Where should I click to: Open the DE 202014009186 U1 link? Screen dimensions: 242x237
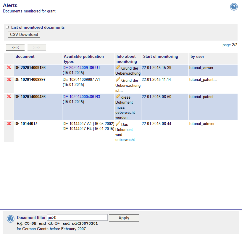[x=81, y=68]
